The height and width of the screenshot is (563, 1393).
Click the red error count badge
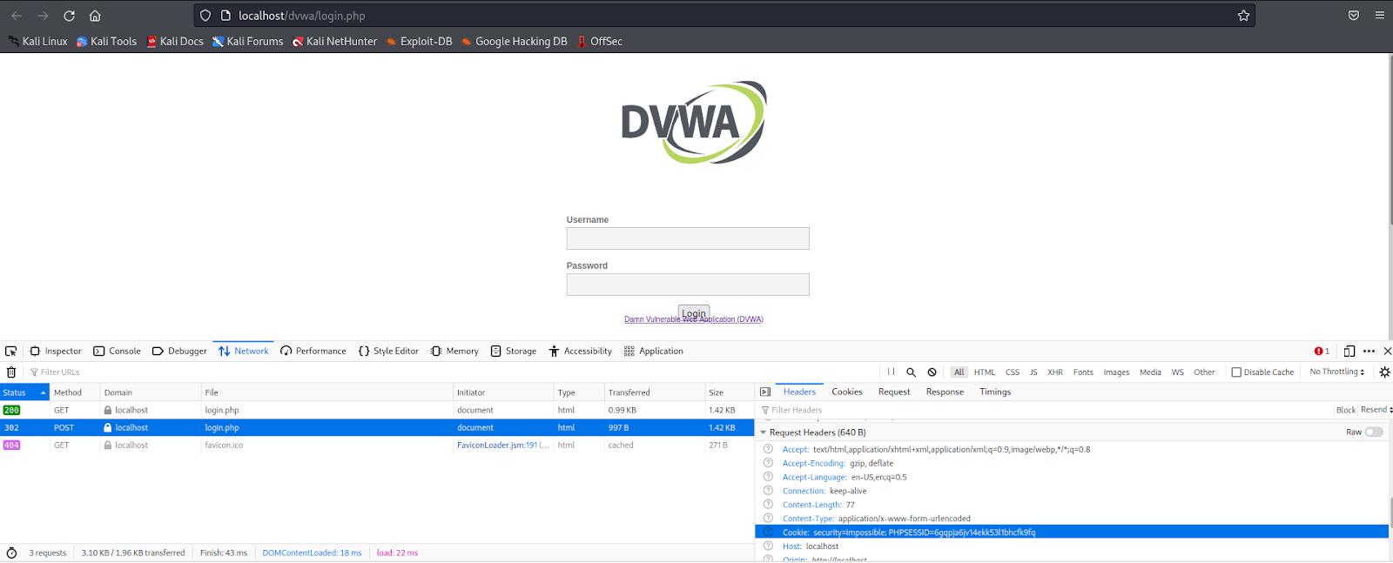click(x=1322, y=352)
